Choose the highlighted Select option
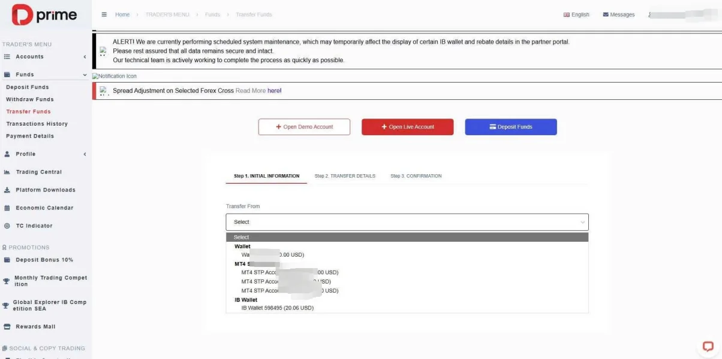722x359 pixels. click(407, 237)
